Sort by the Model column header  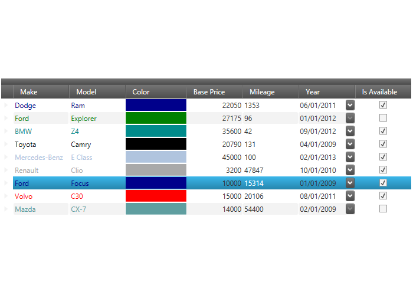point(97,92)
